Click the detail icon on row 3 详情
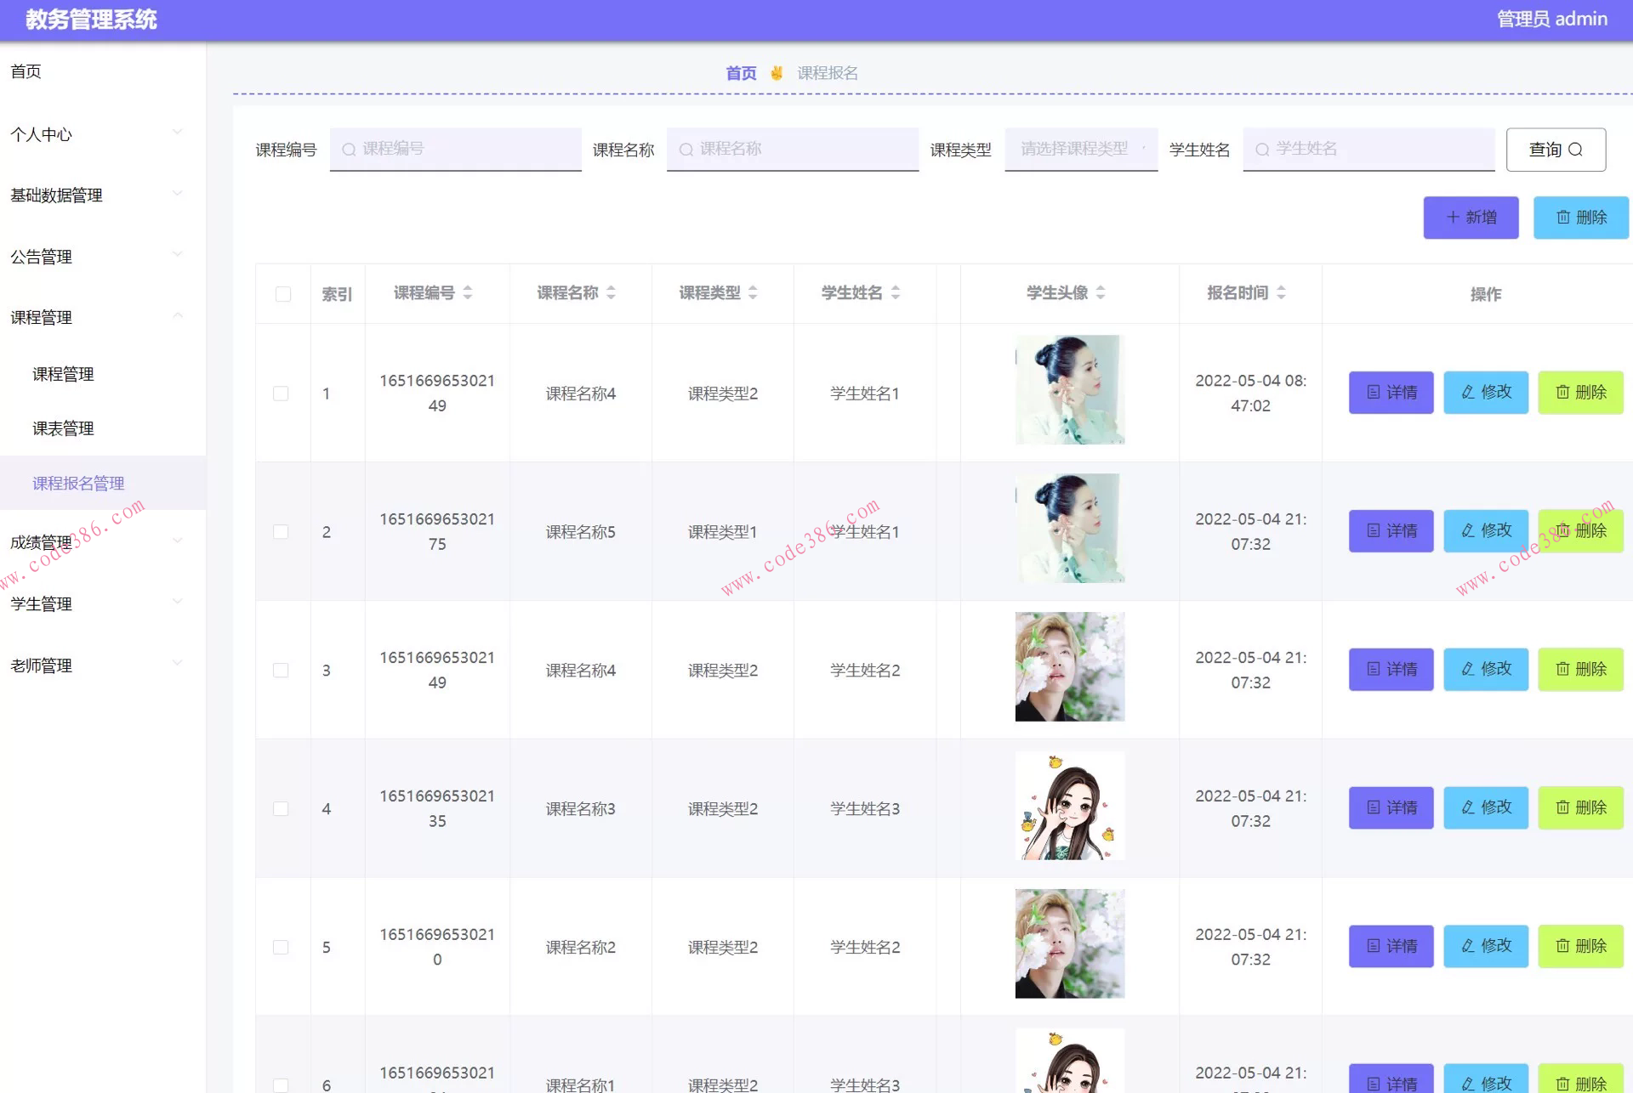This screenshot has height=1093, width=1633. 1372,669
